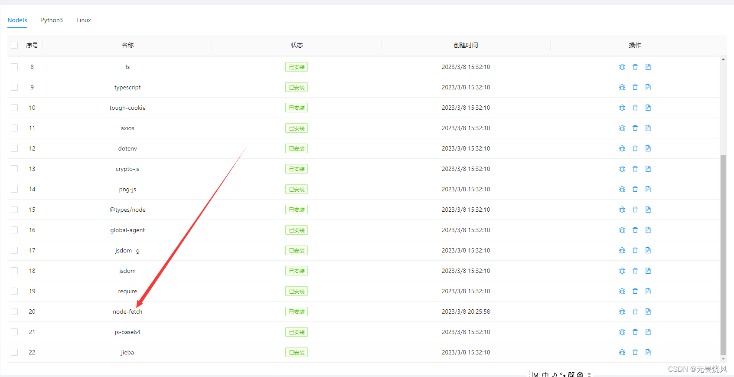Select the typescript row checkbox
Viewport: 734px width, 377px height.
(x=14, y=87)
